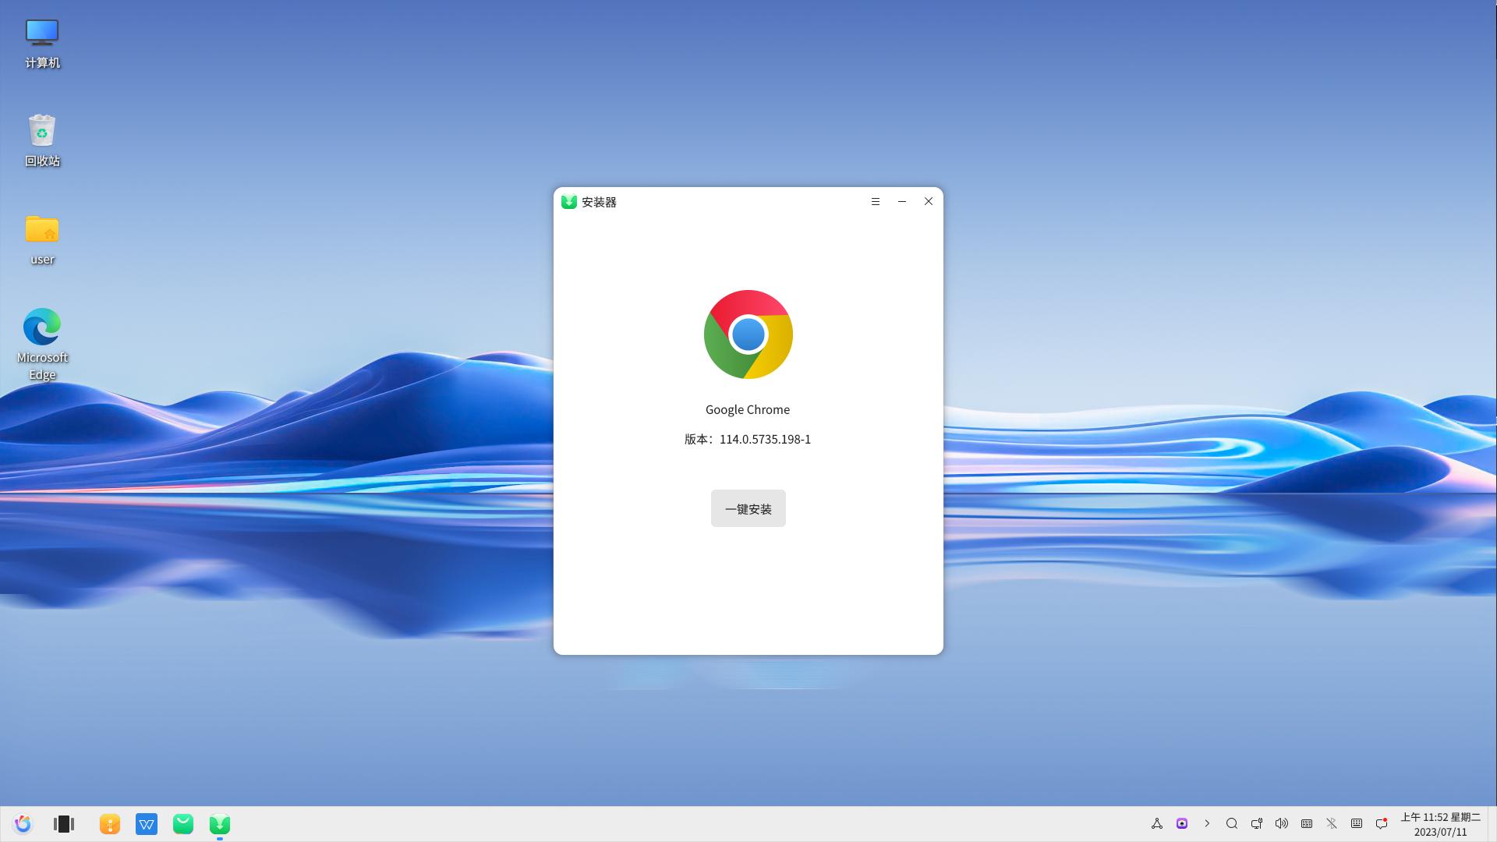Click the Google Chrome logo image

click(748, 334)
